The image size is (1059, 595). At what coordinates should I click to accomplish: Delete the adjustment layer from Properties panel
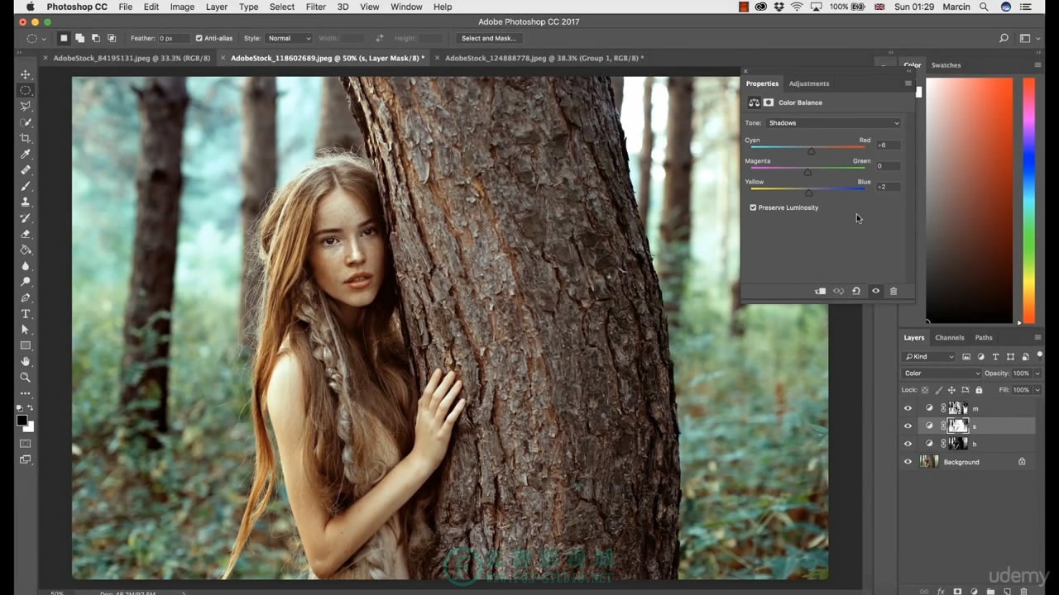pyautogui.click(x=894, y=291)
